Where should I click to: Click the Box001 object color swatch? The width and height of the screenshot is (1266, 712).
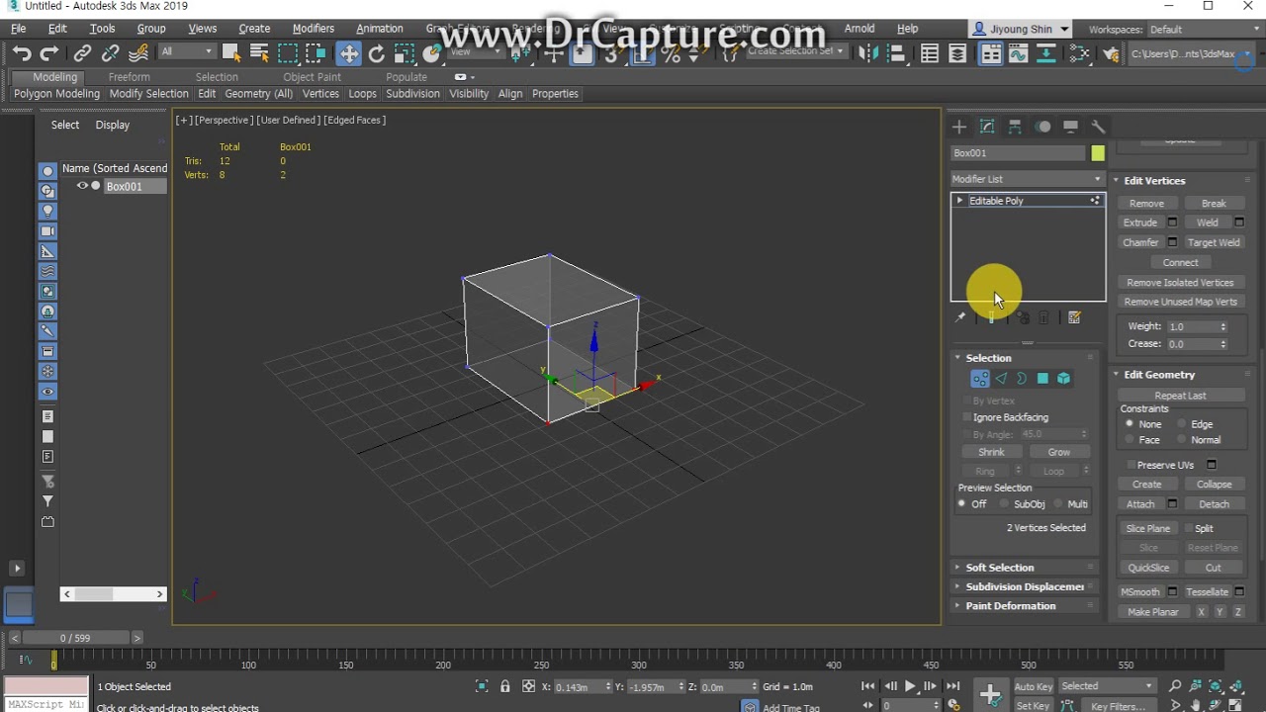[x=1098, y=153]
